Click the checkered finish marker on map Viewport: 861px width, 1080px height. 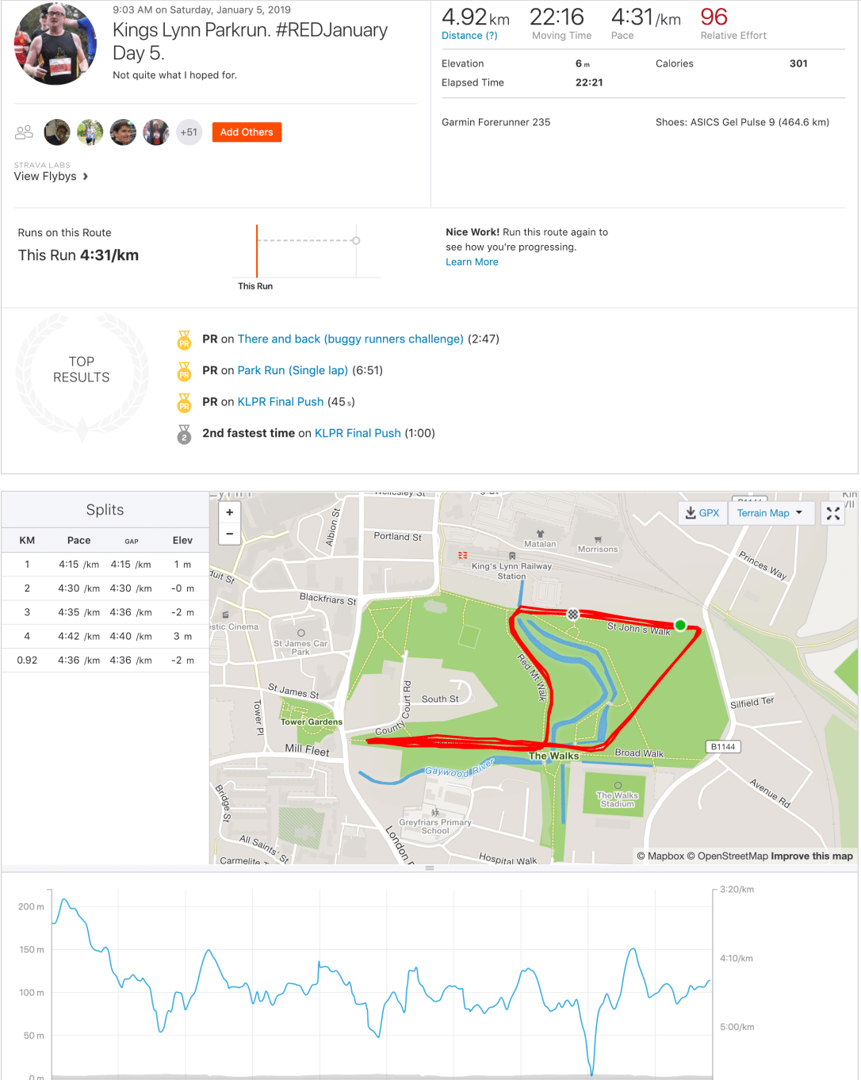click(573, 615)
